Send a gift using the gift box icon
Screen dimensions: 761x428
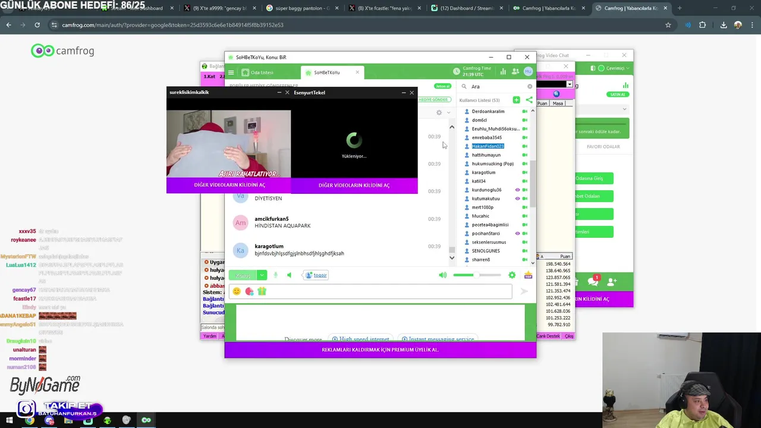[262, 291]
